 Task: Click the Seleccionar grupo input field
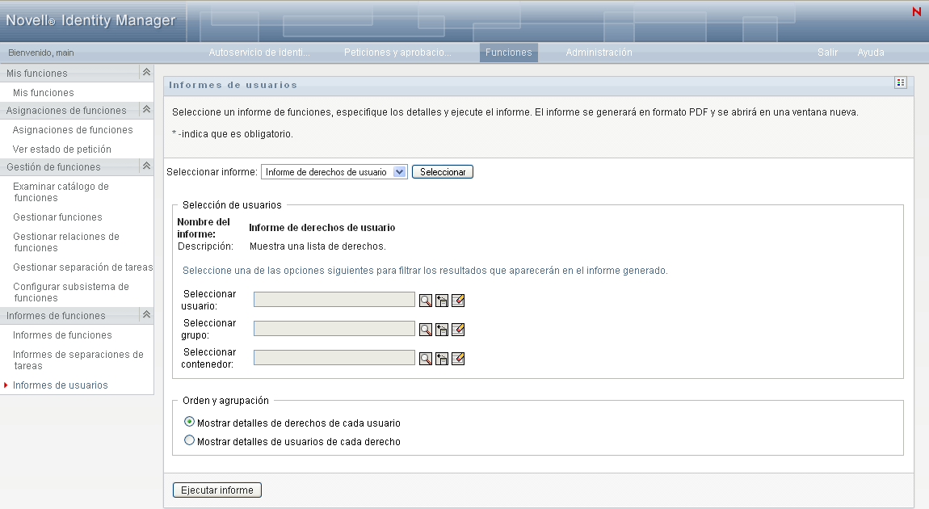(334, 328)
